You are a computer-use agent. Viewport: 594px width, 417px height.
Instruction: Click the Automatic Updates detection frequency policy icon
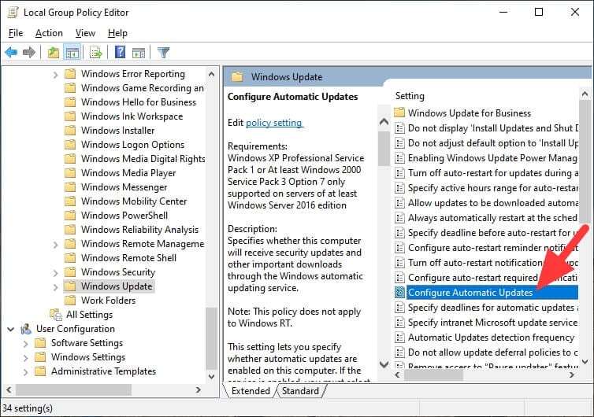coord(399,338)
